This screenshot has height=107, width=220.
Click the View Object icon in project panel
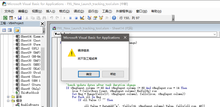tap(10, 30)
